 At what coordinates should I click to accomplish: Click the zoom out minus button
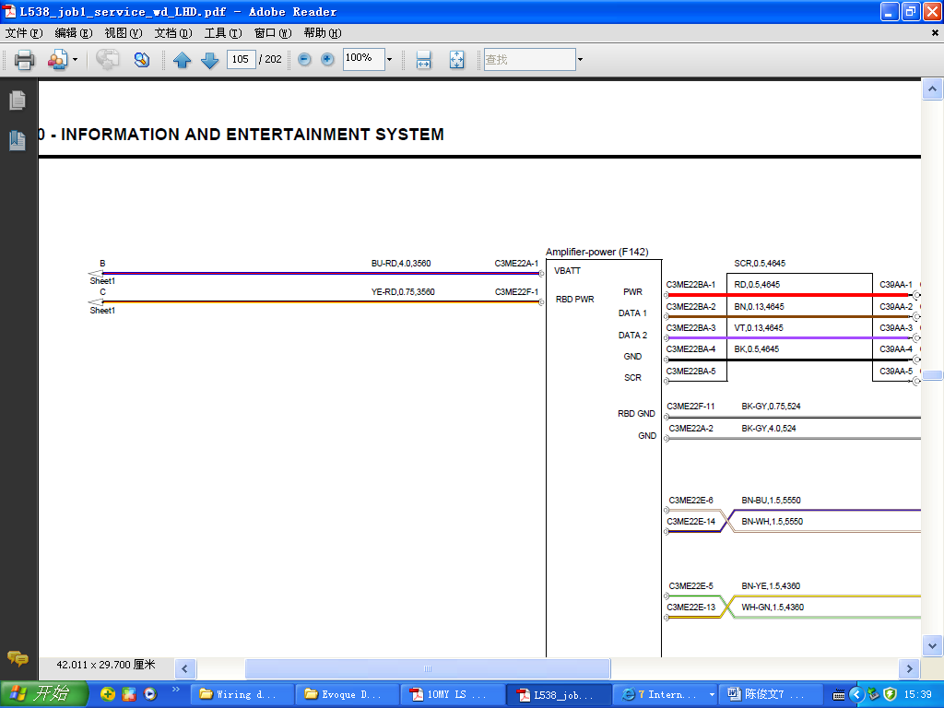[x=304, y=60]
